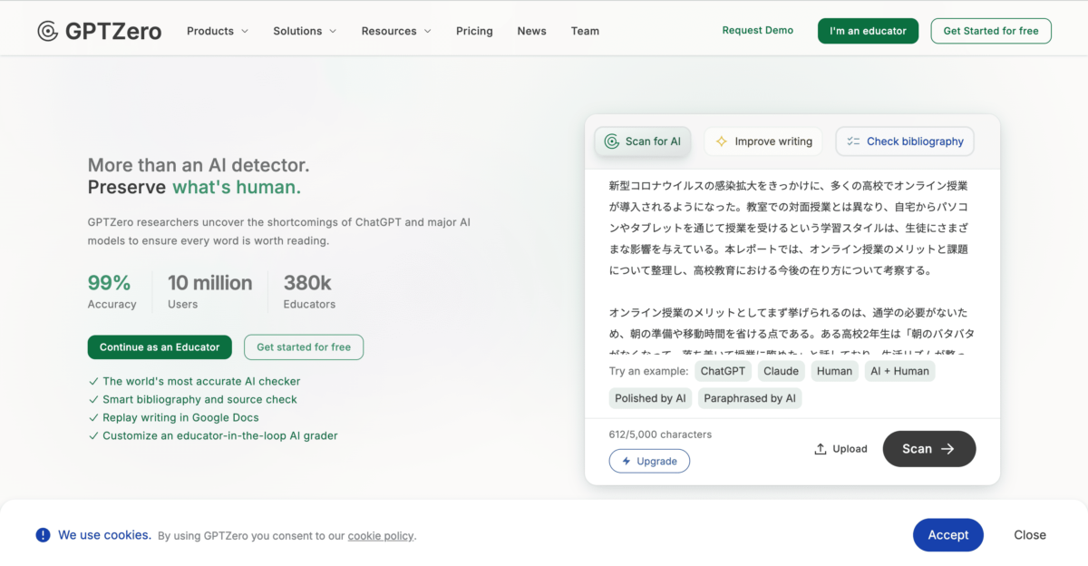This screenshot has width=1088, height=566.
Task: Click the '612/5,000 characters' counter
Action: (660, 434)
